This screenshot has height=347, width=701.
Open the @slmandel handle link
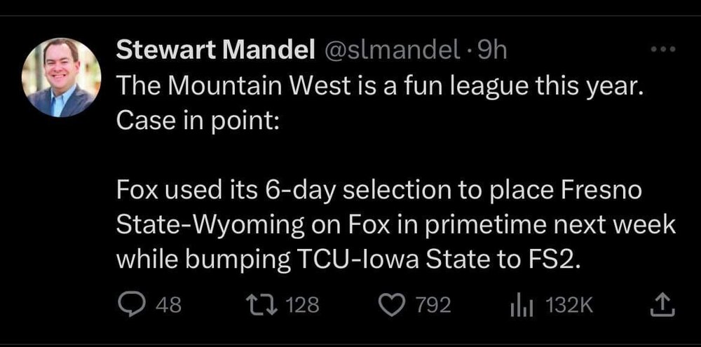click(389, 49)
